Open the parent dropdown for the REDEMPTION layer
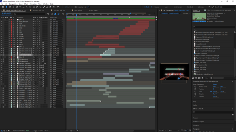This screenshot has height=132, width=236. [x=58, y=22]
